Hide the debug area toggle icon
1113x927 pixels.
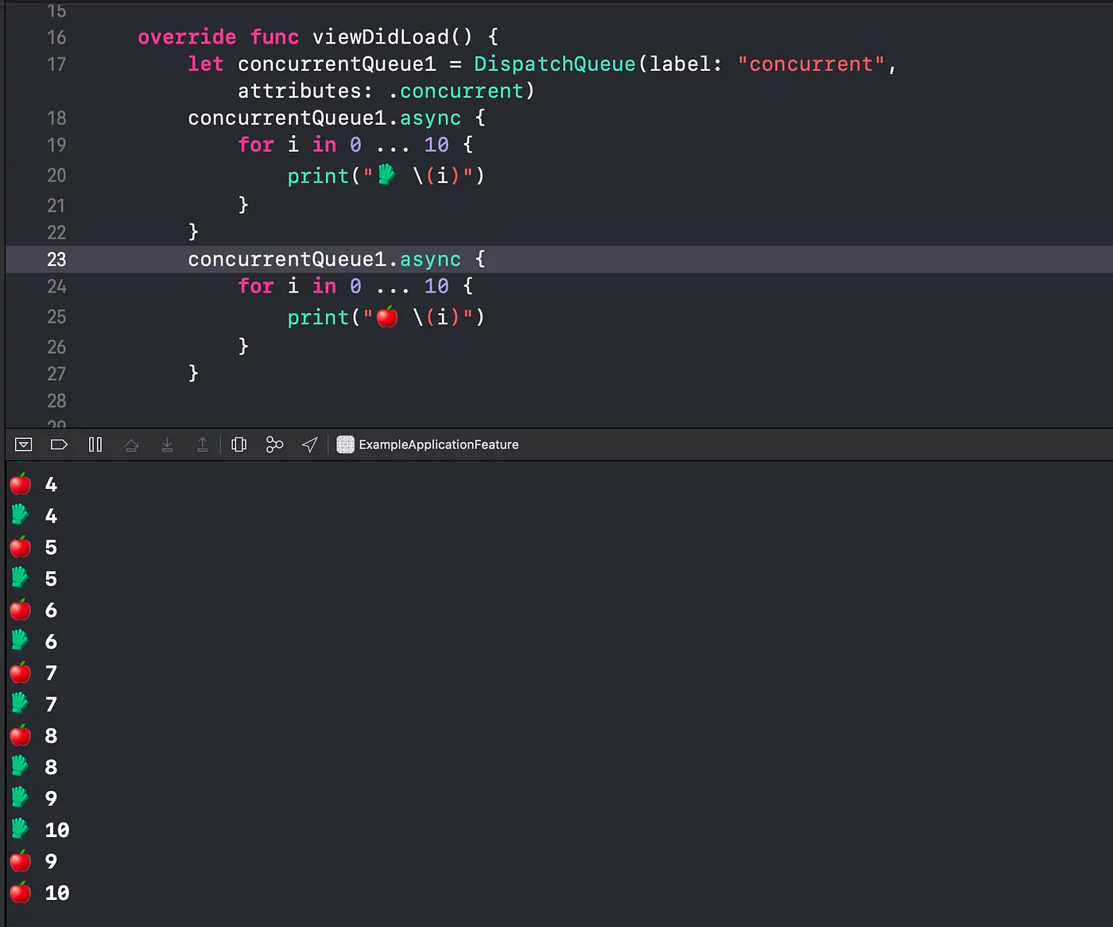click(x=24, y=444)
